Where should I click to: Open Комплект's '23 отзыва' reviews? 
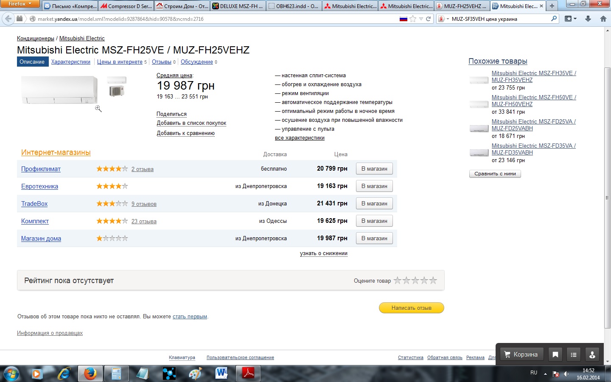144,222
